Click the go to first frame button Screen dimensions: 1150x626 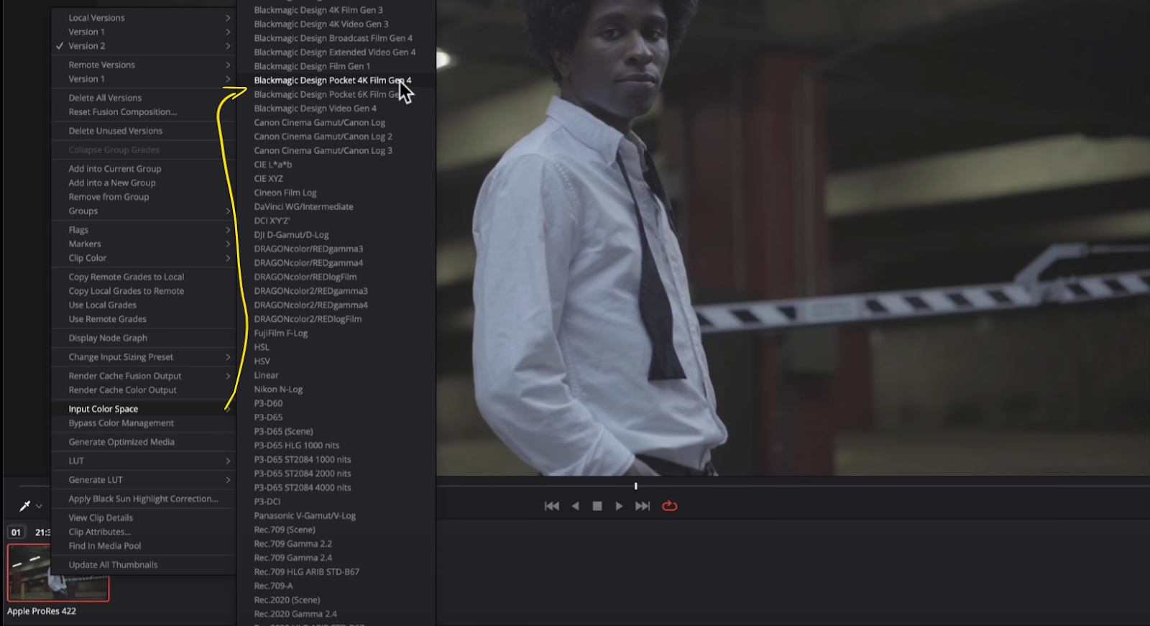point(552,506)
